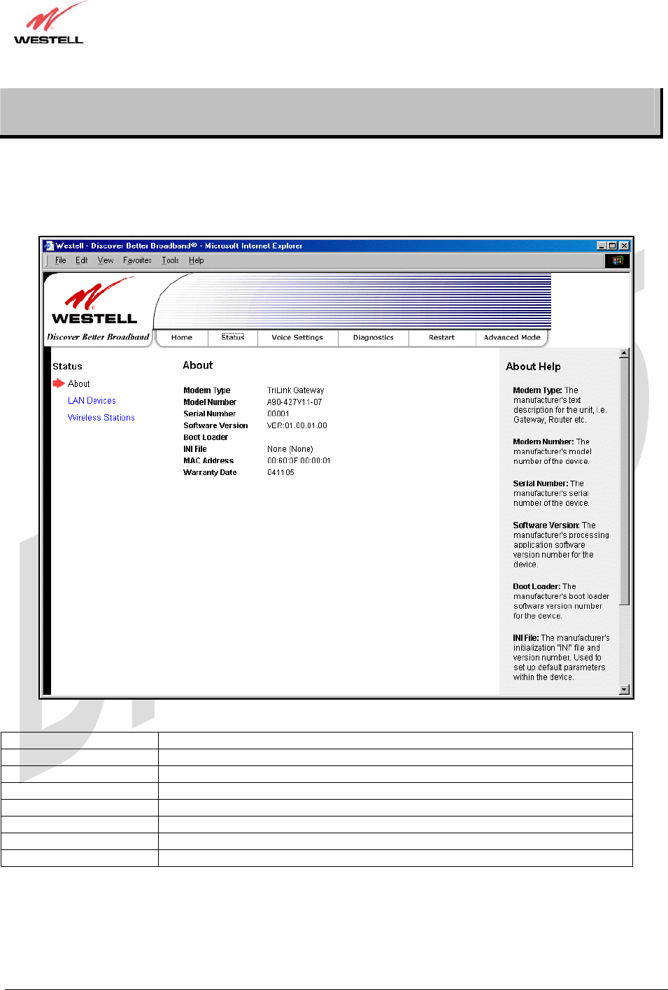Screen dimensions: 668x990
Task: Switch to the Diagnostics tab
Action: (x=374, y=337)
